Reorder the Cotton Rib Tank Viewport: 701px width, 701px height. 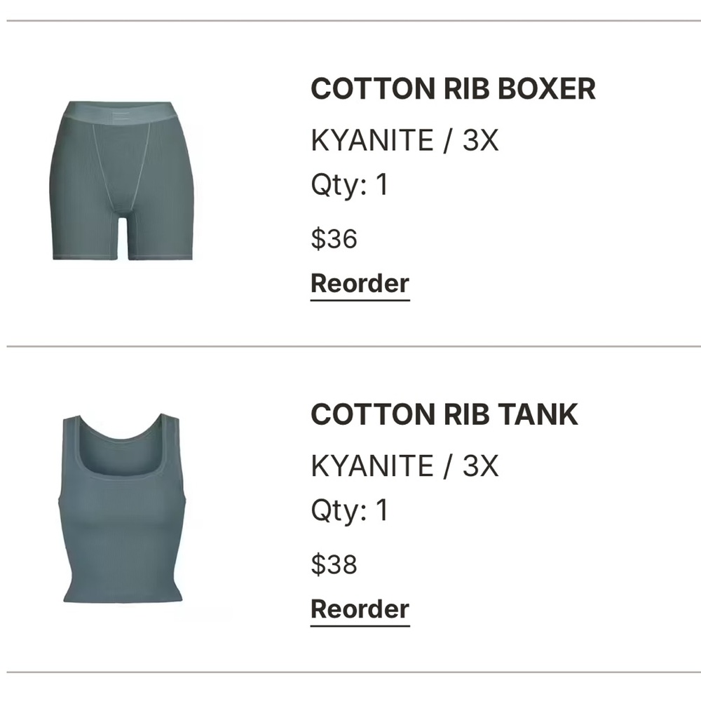(360, 610)
